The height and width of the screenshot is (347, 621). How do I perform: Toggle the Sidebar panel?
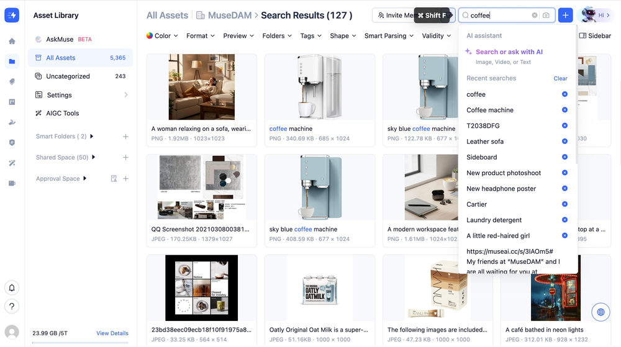coord(595,35)
